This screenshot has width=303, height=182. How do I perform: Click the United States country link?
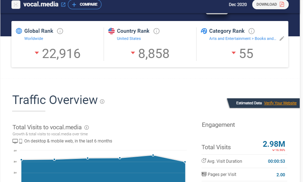tap(129, 38)
